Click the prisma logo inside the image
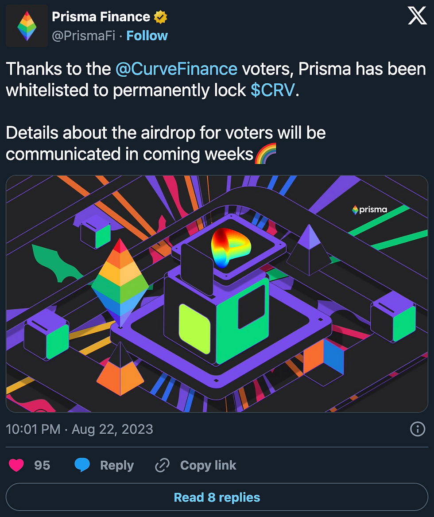 pos(369,210)
